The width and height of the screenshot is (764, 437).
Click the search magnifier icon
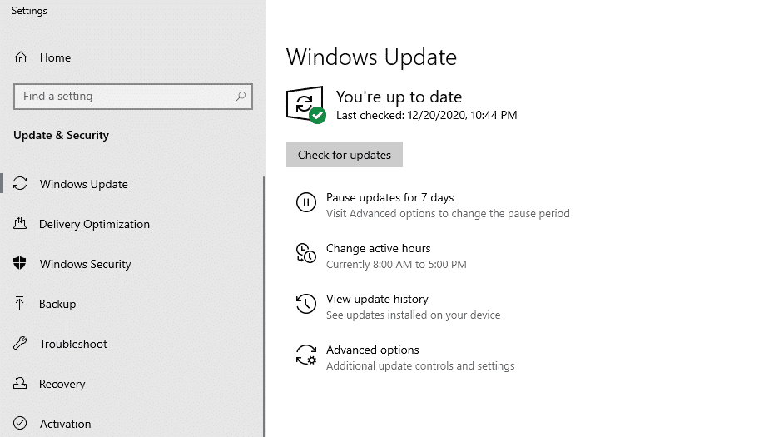[x=241, y=97]
